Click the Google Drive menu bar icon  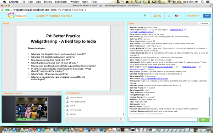(x=127, y=2)
